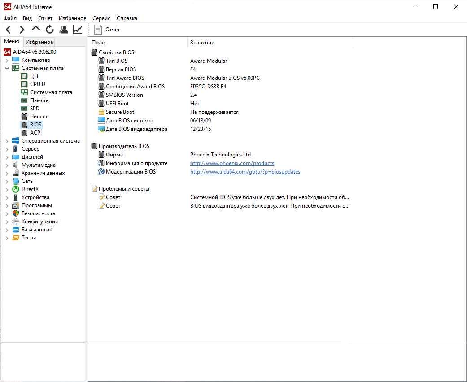
Task: Go back with the left arrow toolbar icon
Action: pos(9,30)
